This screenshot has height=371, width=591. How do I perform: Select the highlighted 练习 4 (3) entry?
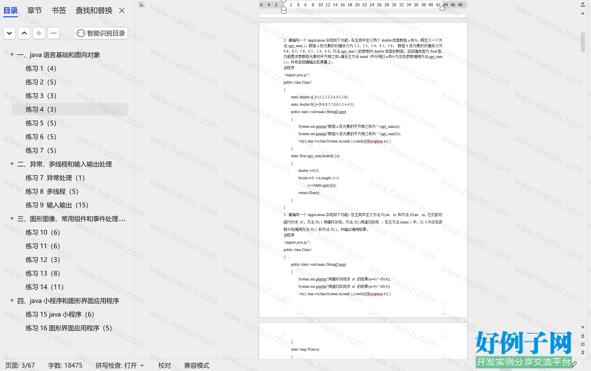coord(70,109)
